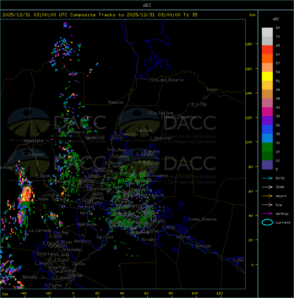294x298 pixels.
Task: Select the purple 36 dBZ color swatch
Action: point(267,120)
